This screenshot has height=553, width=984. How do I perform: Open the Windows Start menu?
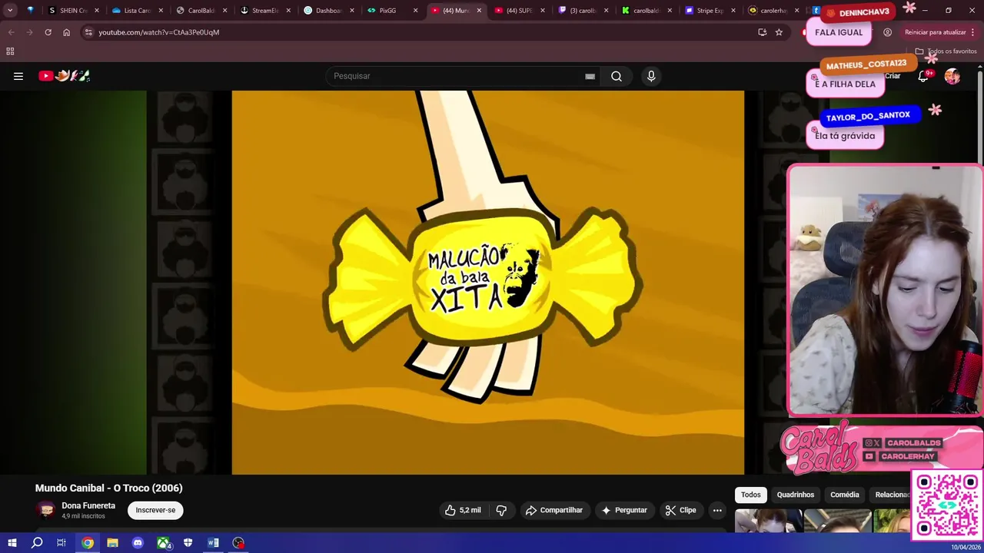[12, 543]
